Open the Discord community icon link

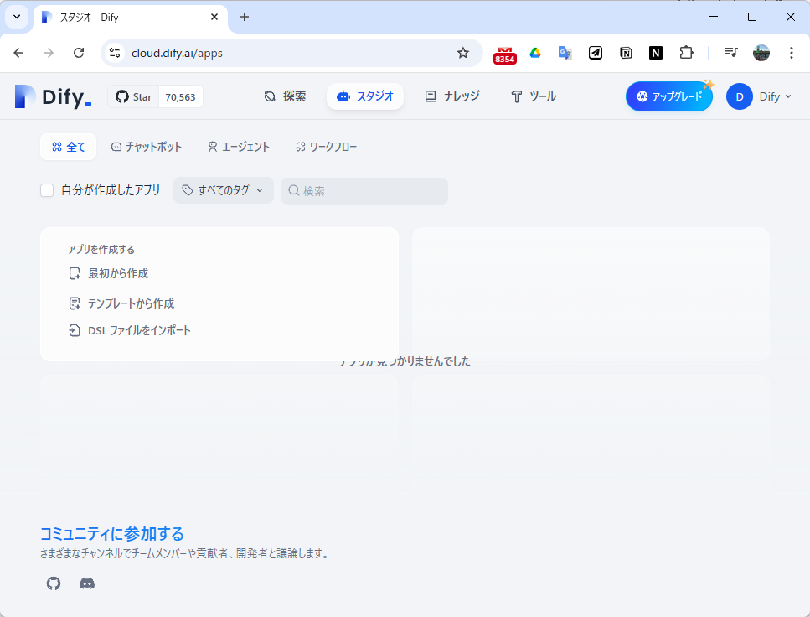tap(87, 583)
